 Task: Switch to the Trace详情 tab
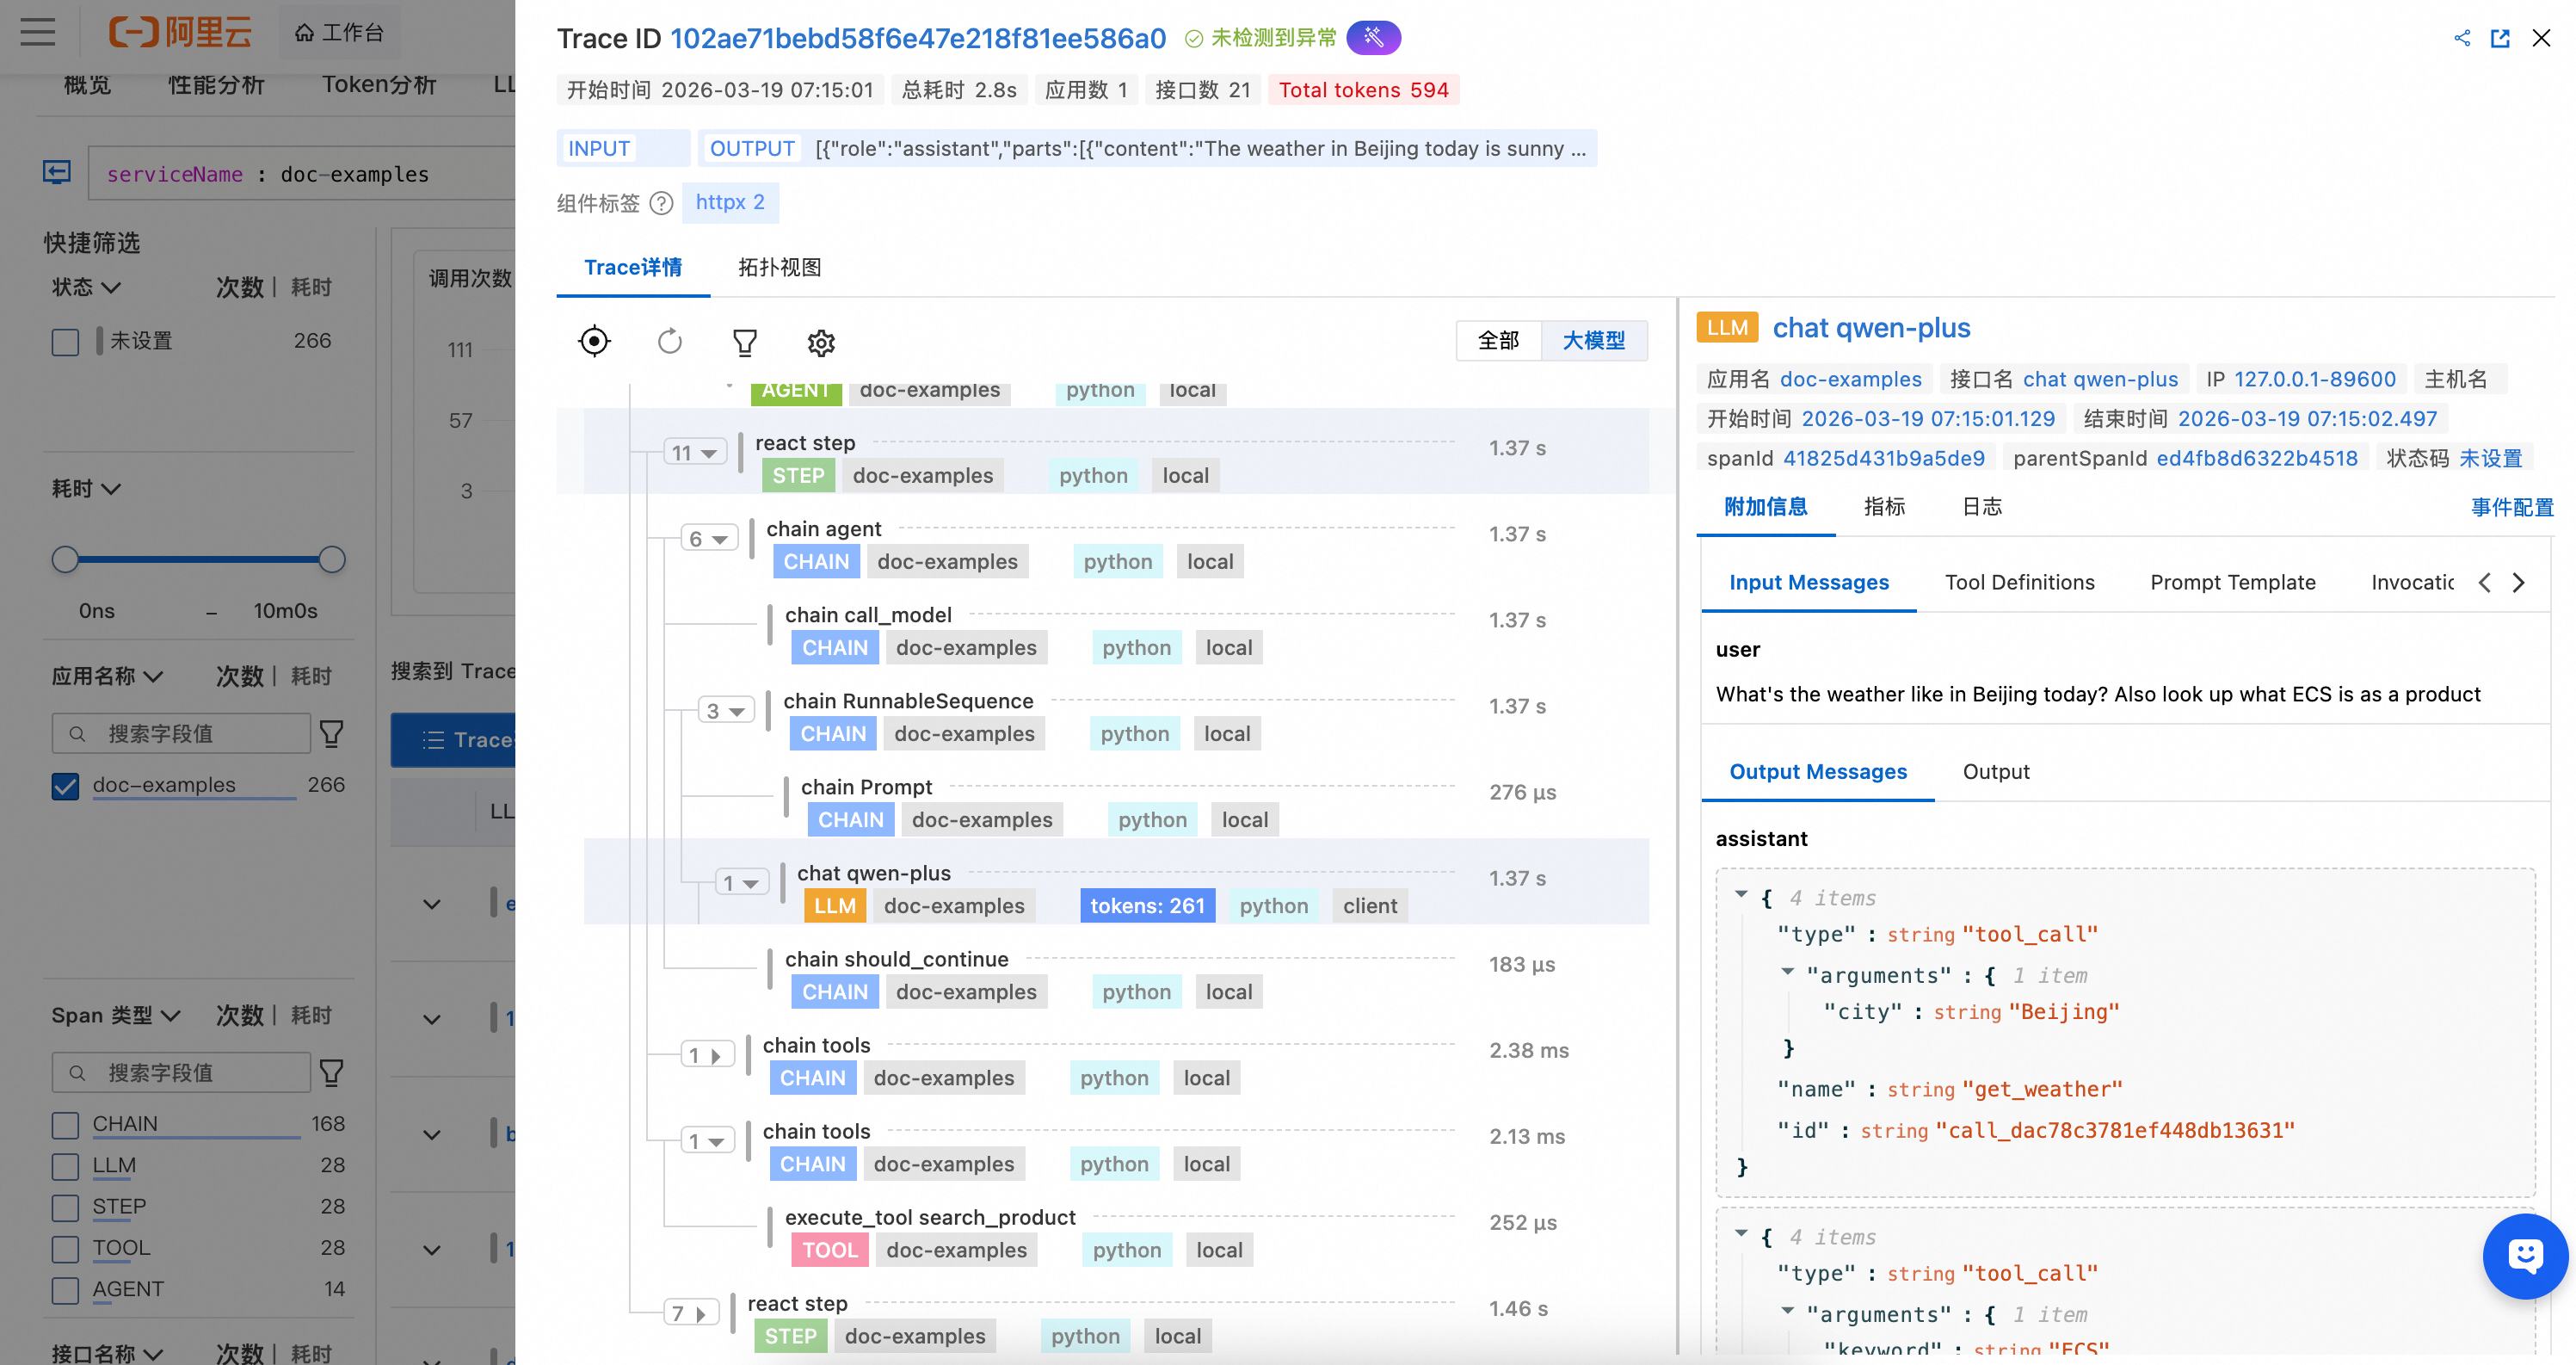pyautogui.click(x=633, y=268)
